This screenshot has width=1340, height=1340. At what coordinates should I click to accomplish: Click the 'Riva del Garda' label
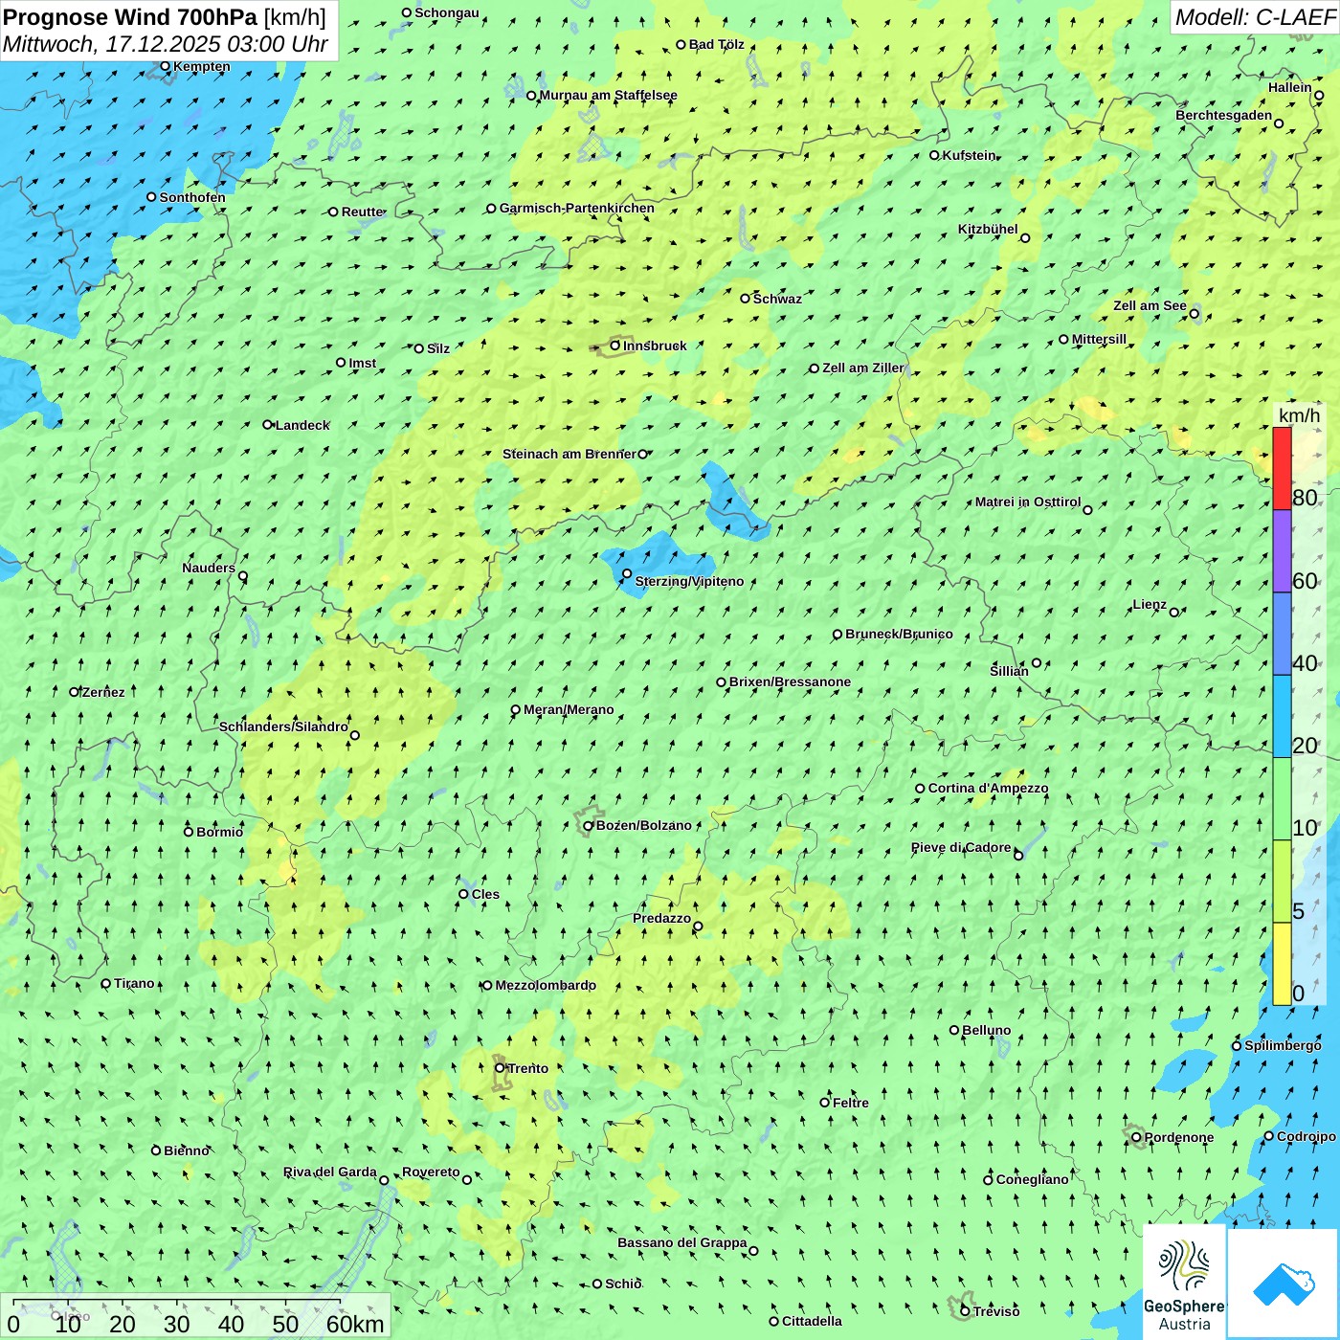click(330, 1172)
